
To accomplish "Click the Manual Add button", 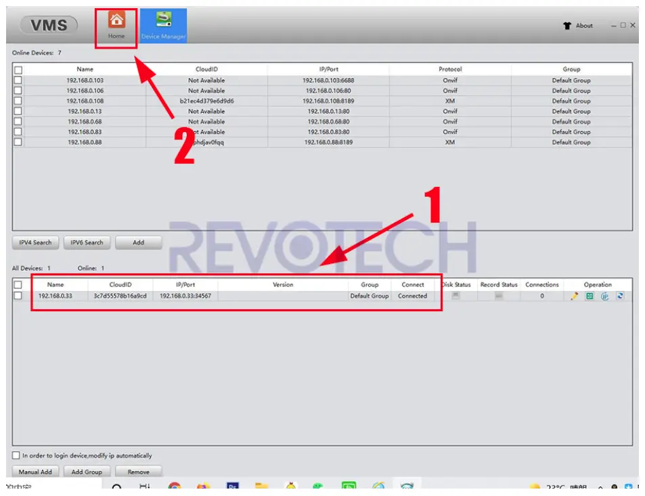I will (35, 472).
